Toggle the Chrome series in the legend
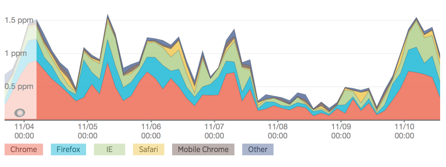446x167 pixels. click(x=24, y=149)
